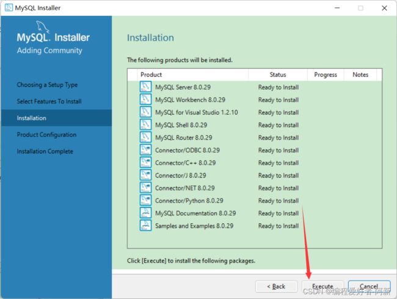This screenshot has width=397, height=299.
Task: Click the MySQL dolphin logo in sidebar
Action: 42,27
